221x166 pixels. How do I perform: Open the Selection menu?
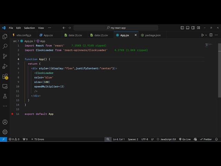click(x=29, y=28)
